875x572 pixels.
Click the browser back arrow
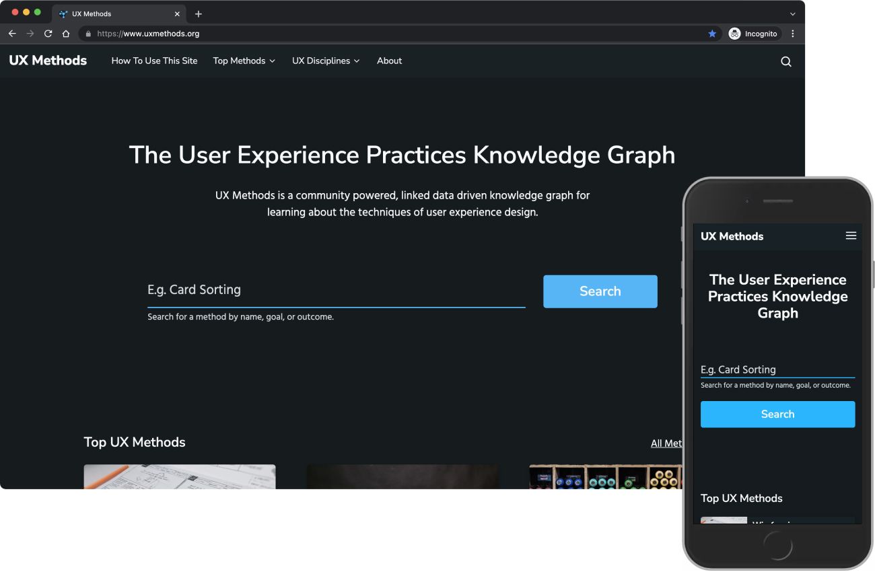pyautogui.click(x=12, y=34)
